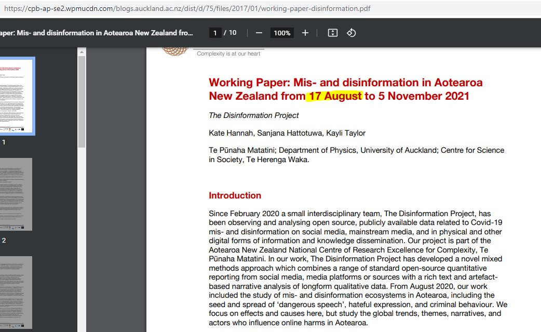Click the PDF URL in address bar
The height and width of the screenshot is (332, 541).
(x=187, y=8)
